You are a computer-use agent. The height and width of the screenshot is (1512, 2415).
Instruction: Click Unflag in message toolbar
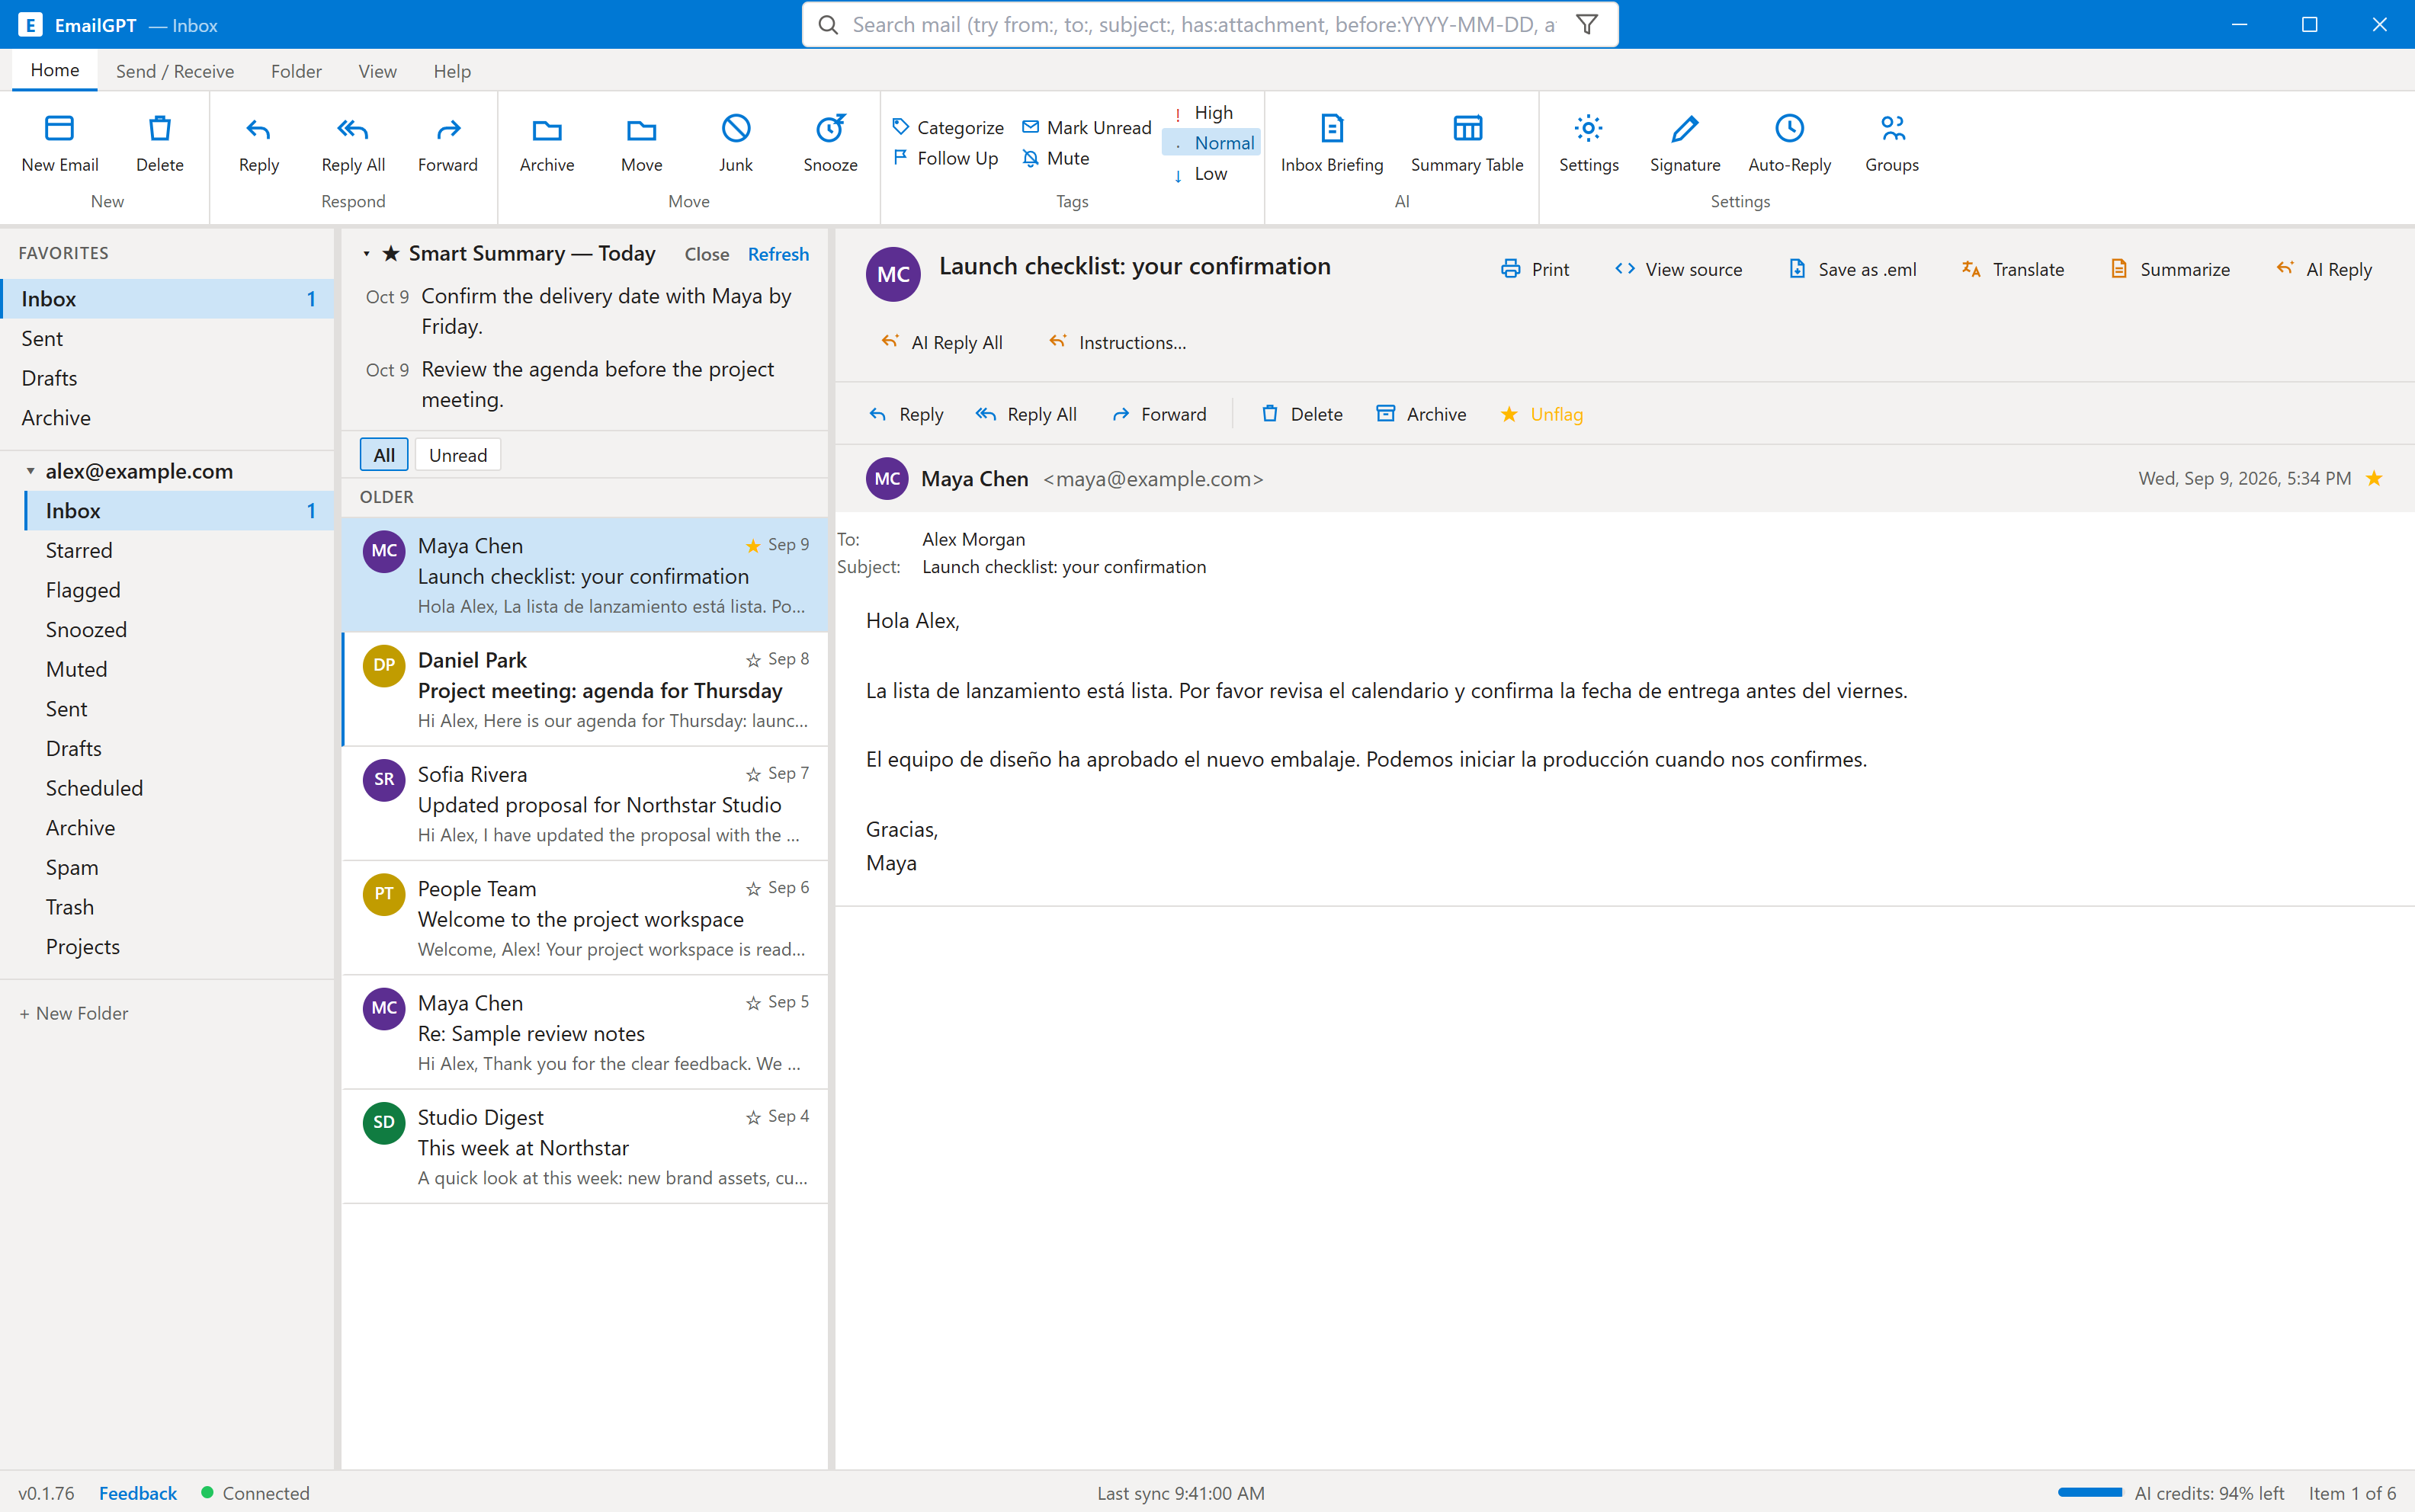pos(1541,414)
